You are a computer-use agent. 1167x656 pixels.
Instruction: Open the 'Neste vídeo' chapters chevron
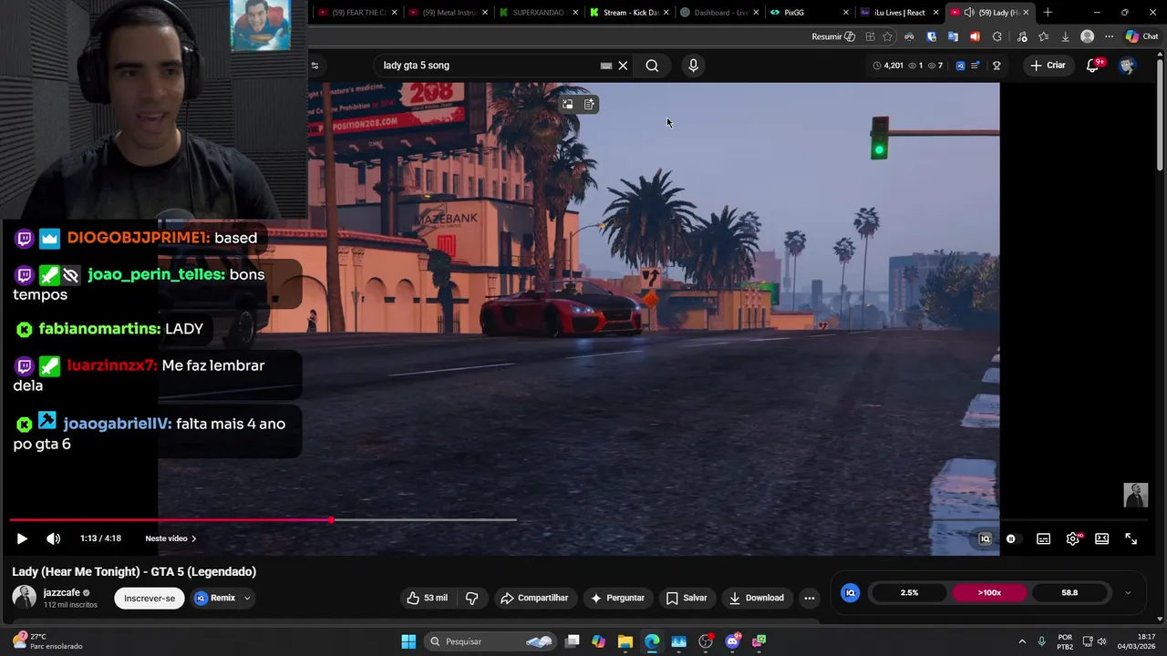click(193, 538)
